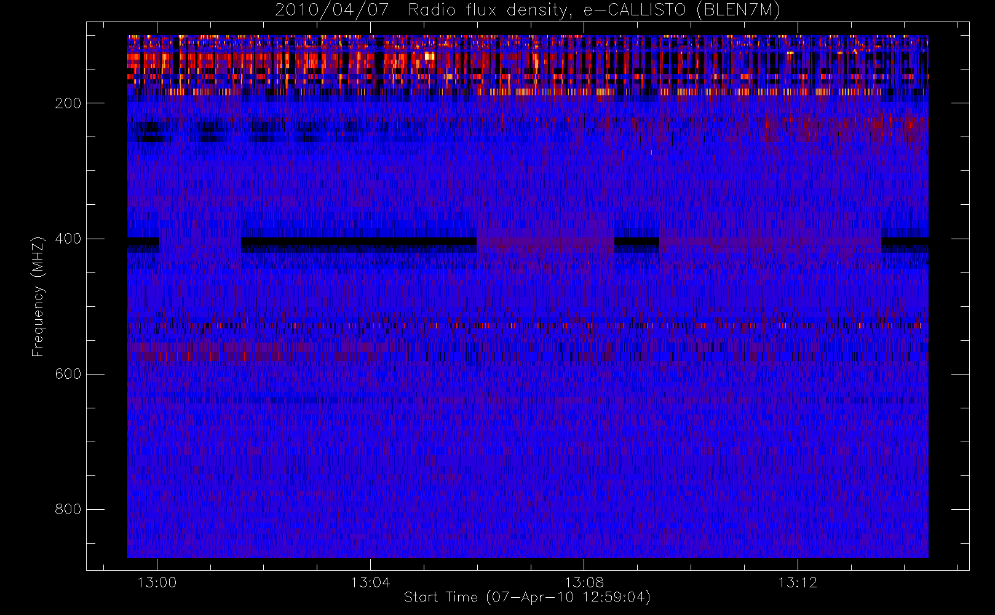Image resolution: width=995 pixels, height=615 pixels.
Task: Click the 13:00 time tick label
Action: click(157, 582)
